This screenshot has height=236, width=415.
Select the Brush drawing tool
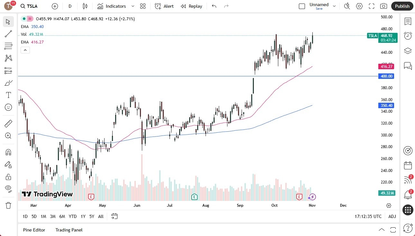coord(8,82)
